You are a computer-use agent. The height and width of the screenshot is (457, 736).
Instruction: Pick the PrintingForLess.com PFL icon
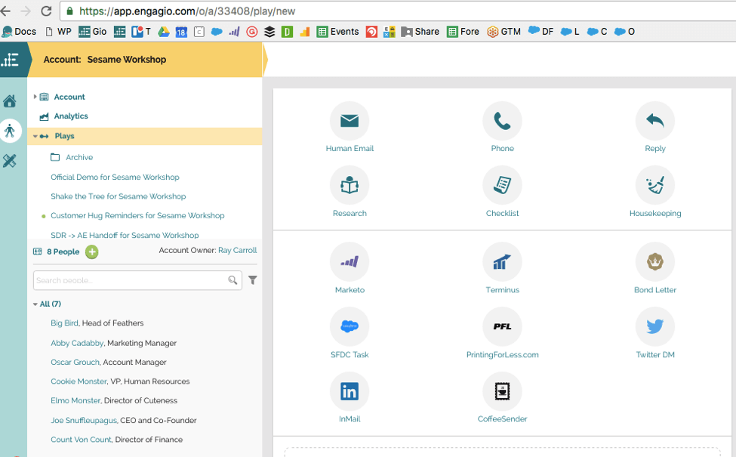[x=502, y=327]
